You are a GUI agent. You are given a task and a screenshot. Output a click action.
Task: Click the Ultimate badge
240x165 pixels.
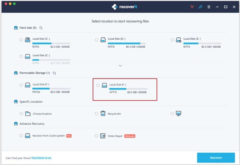pos(130,136)
